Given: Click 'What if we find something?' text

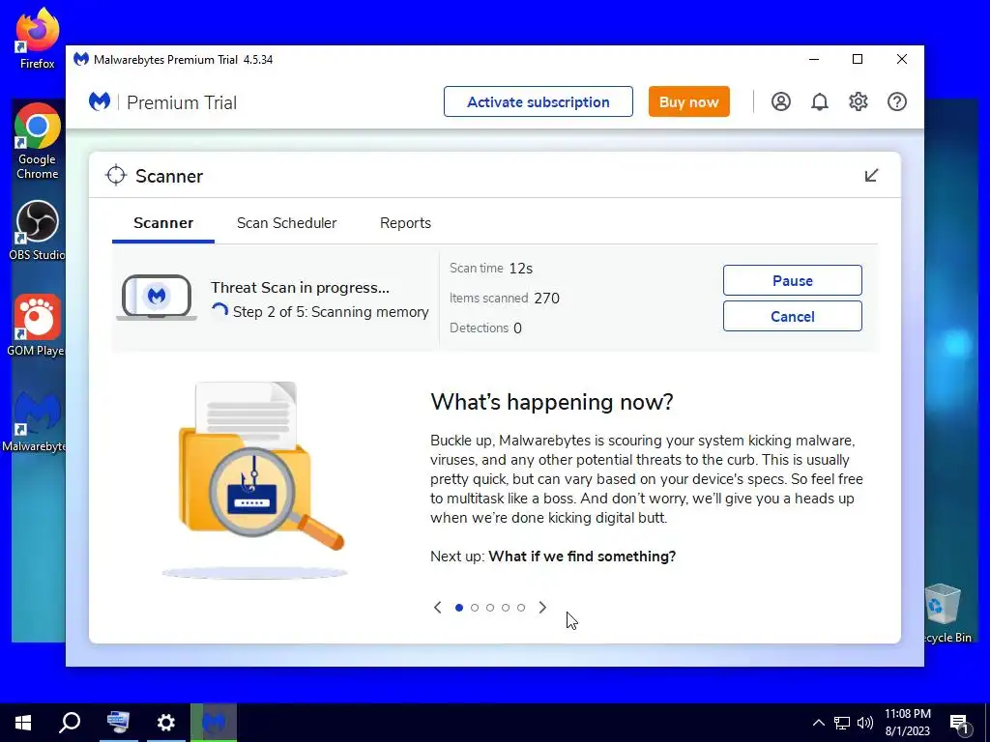Looking at the screenshot, I should pos(582,556).
